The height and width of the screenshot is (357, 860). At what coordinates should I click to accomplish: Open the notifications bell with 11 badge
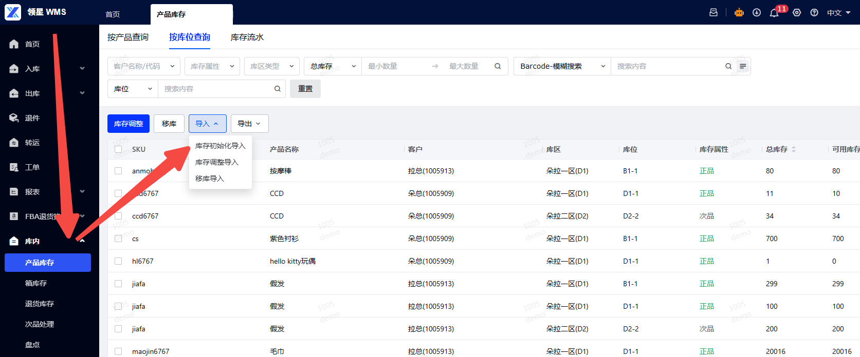click(x=774, y=13)
